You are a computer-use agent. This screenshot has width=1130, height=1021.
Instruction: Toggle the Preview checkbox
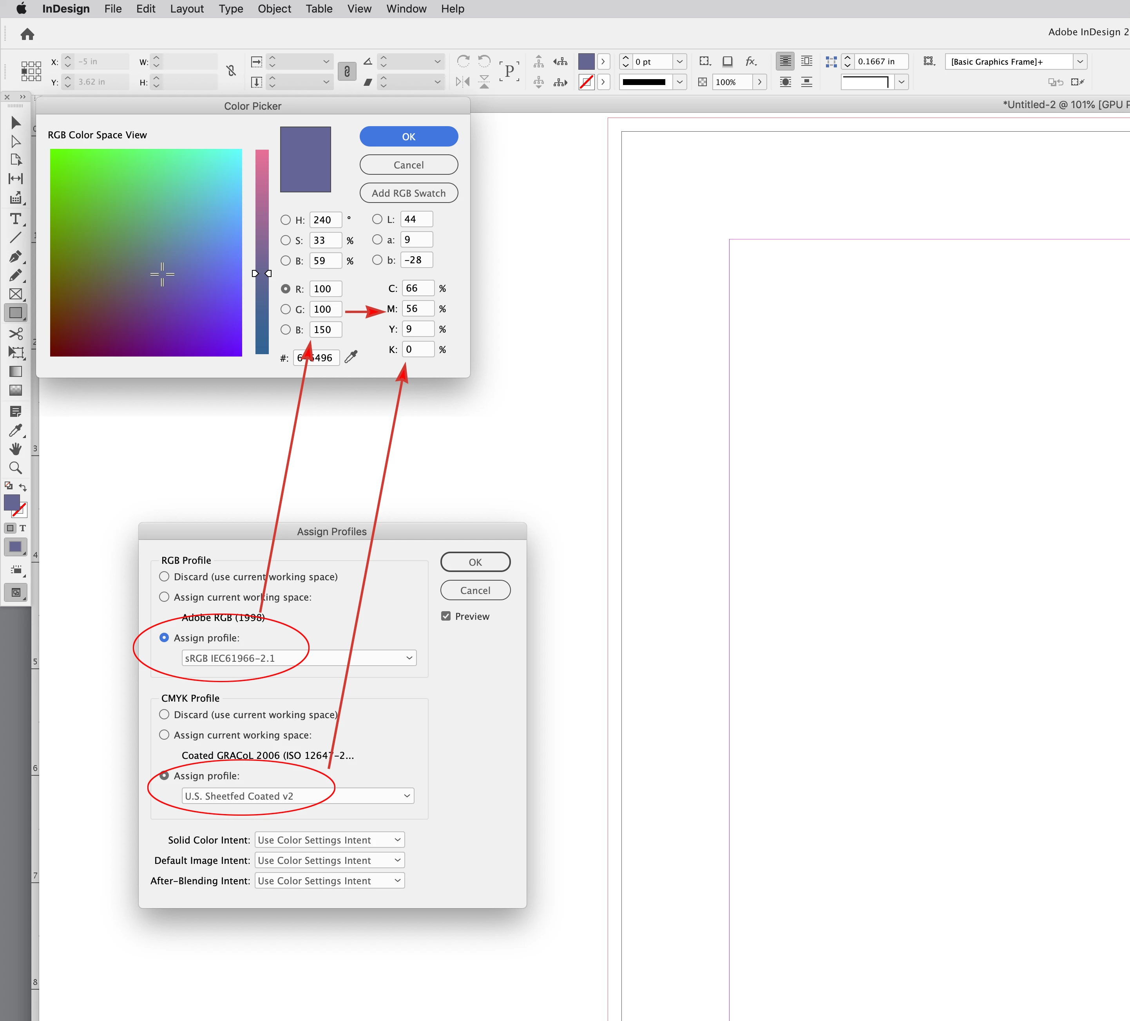(445, 616)
